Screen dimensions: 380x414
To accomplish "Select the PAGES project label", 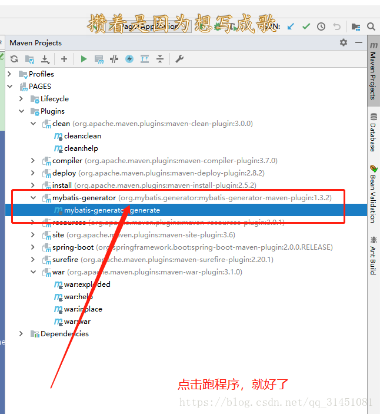I will pyautogui.click(x=40, y=87).
